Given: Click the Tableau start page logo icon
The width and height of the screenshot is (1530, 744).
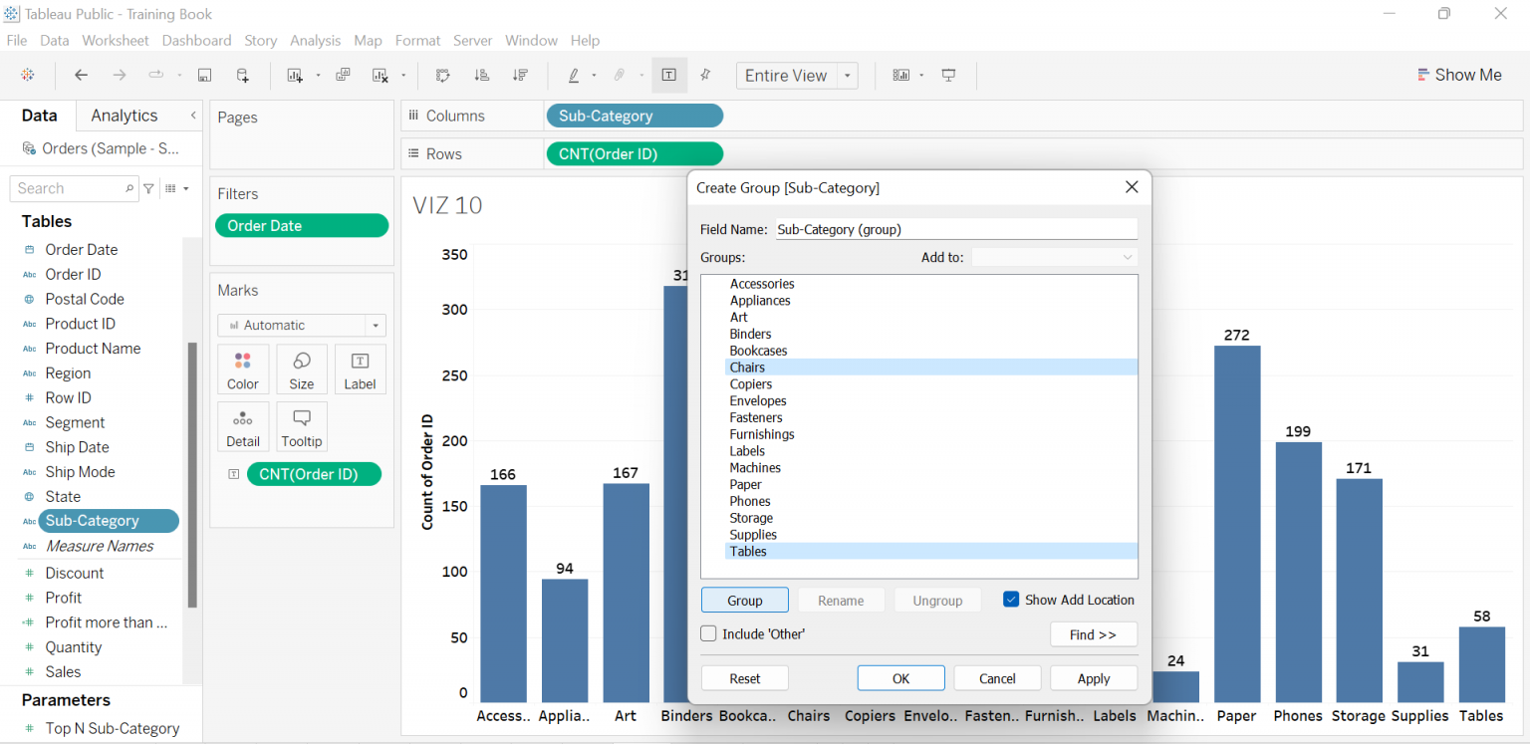Looking at the screenshot, I should pyautogui.click(x=28, y=75).
